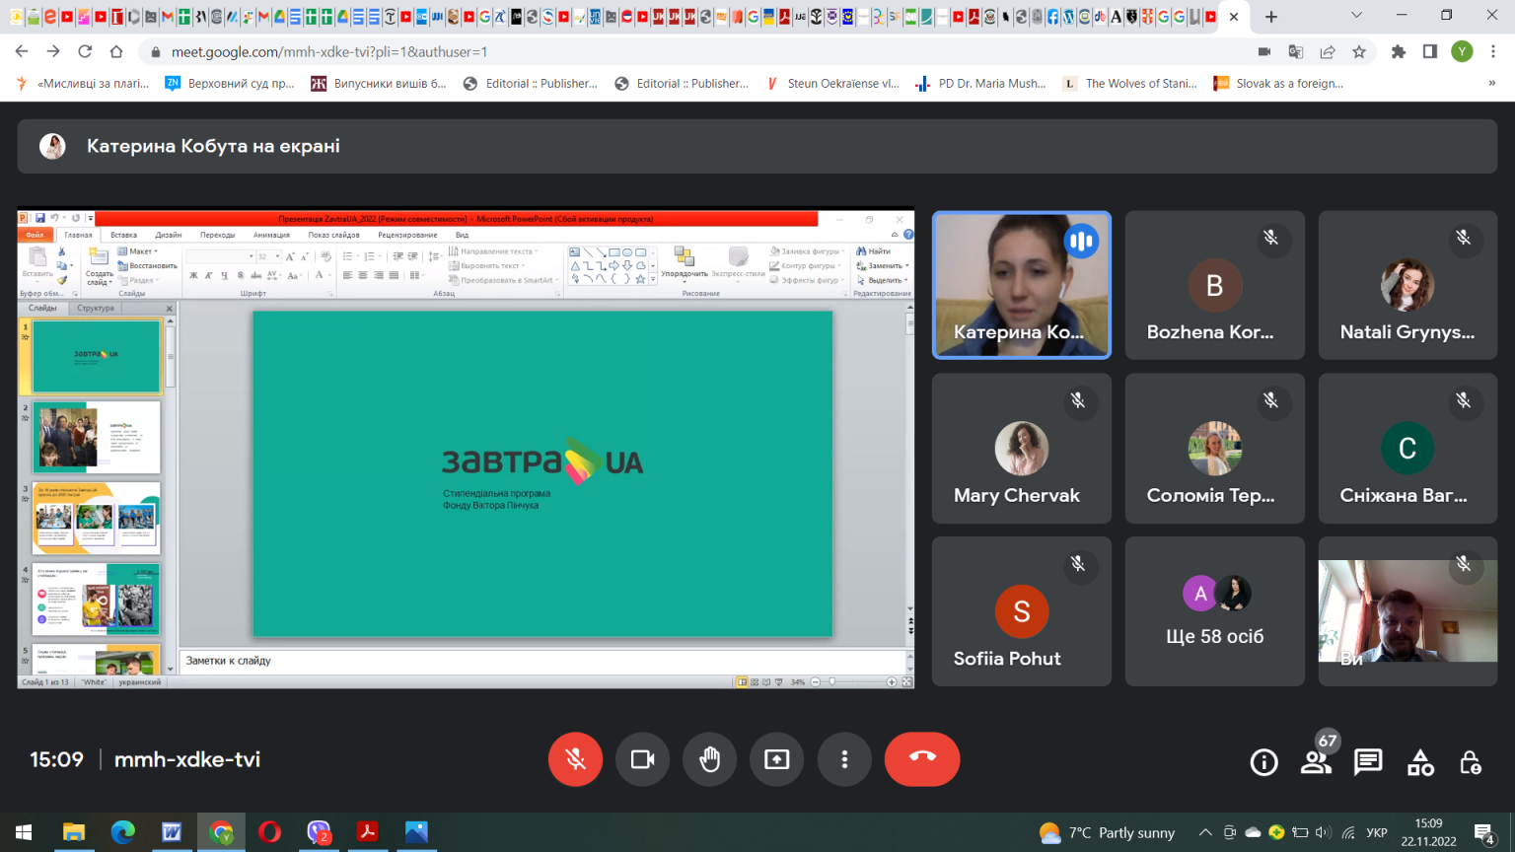
Task: Toggle side panel icon in Chrome toolbar
Action: point(1429,51)
